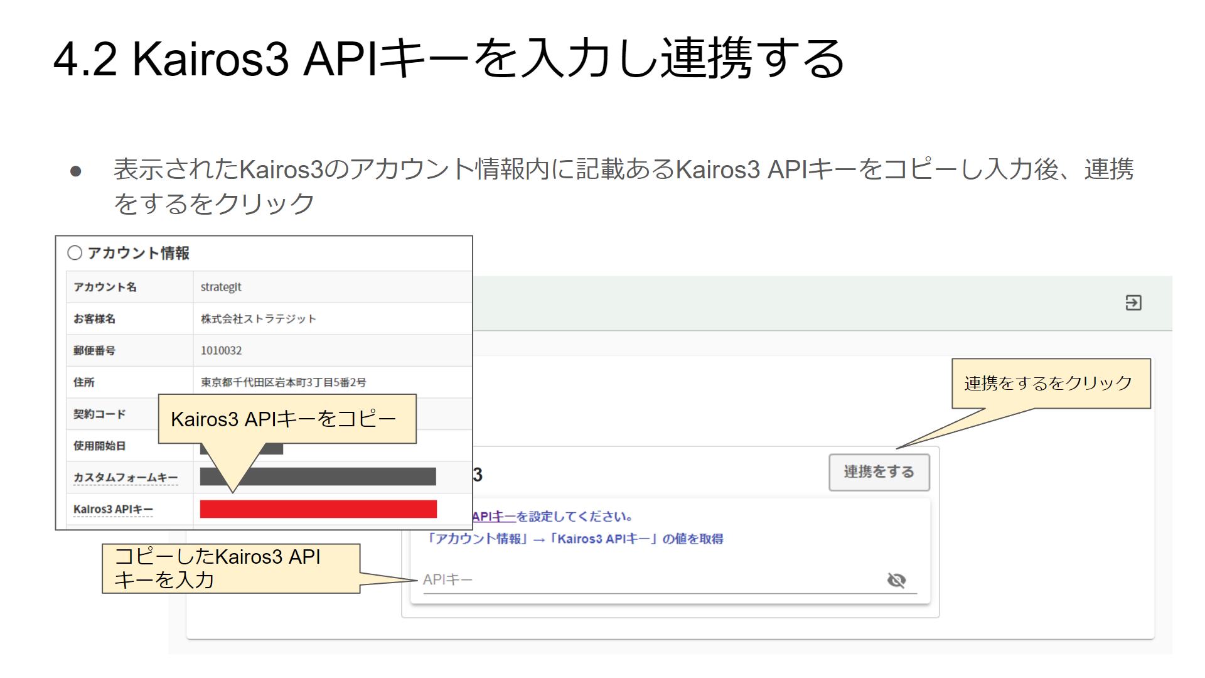The height and width of the screenshot is (678, 1205).
Task: Click the 連携をする button
Action: point(879,472)
